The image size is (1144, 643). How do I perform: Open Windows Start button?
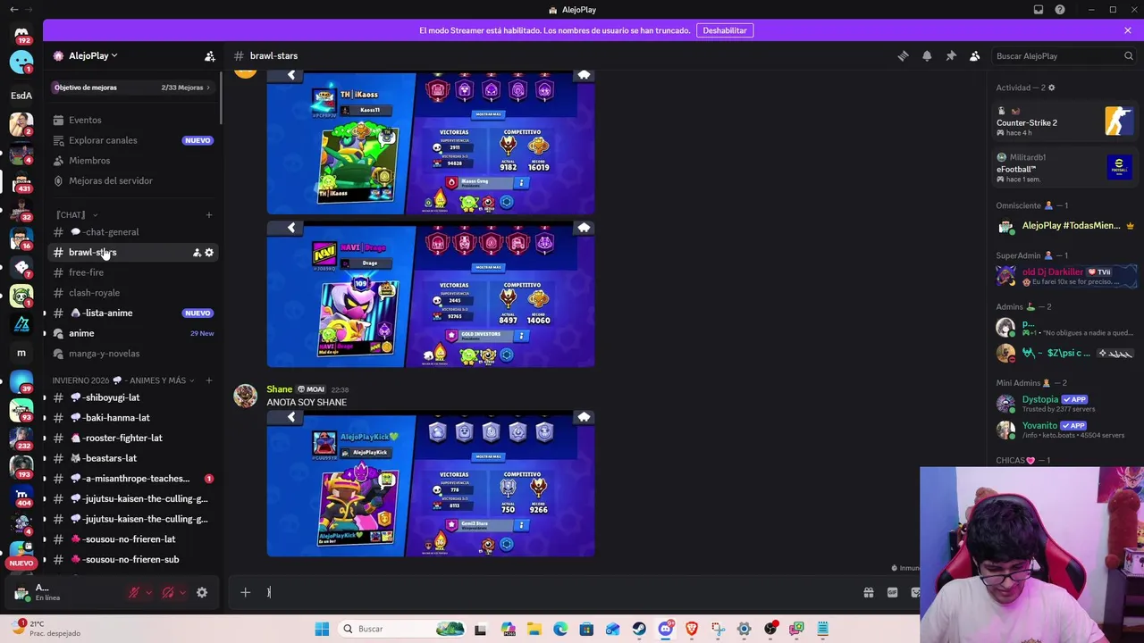click(322, 629)
